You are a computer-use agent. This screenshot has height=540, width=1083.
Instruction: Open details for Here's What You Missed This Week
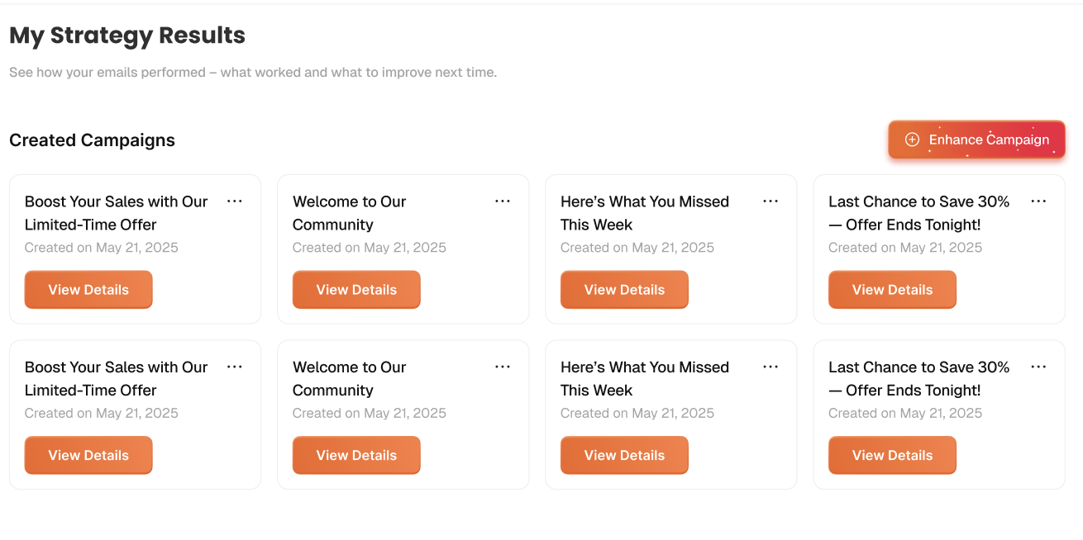[x=624, y=290]
